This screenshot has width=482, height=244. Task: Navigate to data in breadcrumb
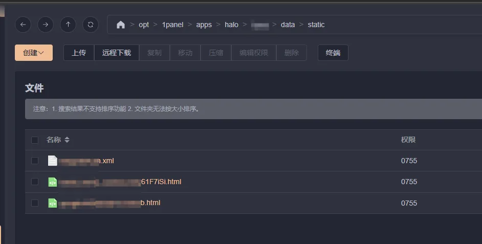pyautogui.click(x=288, y=25)
